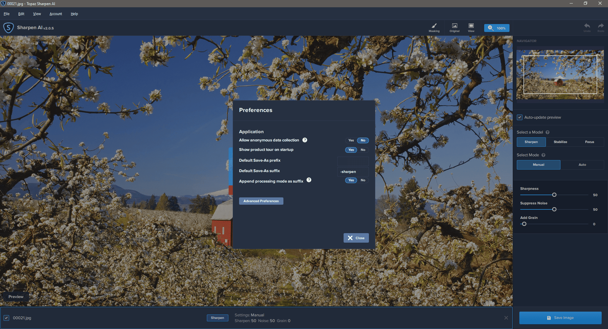Adjust the Suppress Noise slider handle
Image resolution: width=608 pixels, height=329 pixels.
click(x=554, y=209)
